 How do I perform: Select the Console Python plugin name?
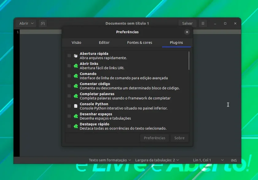[x=94, y=104]
